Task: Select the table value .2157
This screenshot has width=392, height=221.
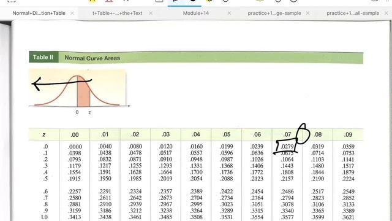Action: pos(287,179)
